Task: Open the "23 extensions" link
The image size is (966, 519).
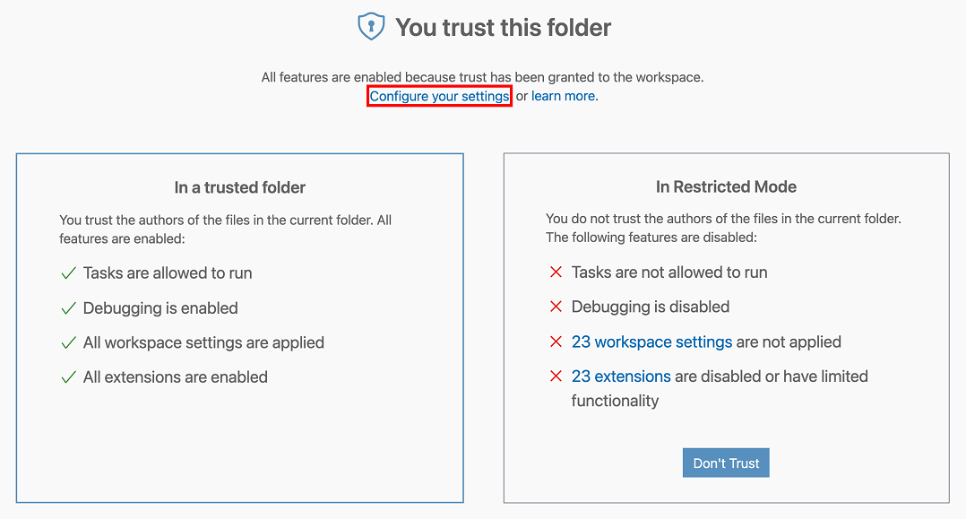Action: click(x=621, y=376)
